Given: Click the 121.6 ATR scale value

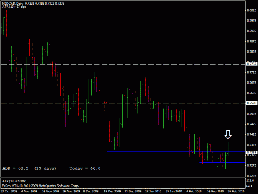Looking at the screenshot, I should click(x=250, y=180).
